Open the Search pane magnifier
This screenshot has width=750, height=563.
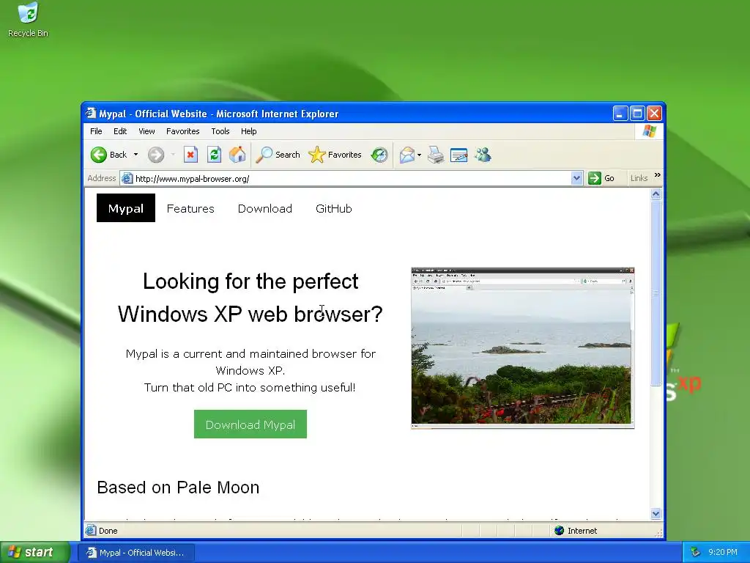[x=278, y=155]
